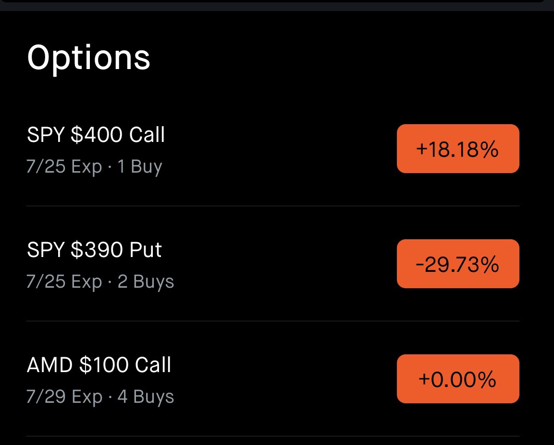Select the 7/29 Exp expiration text
554x445 pixels.
(x=64, y=397)
